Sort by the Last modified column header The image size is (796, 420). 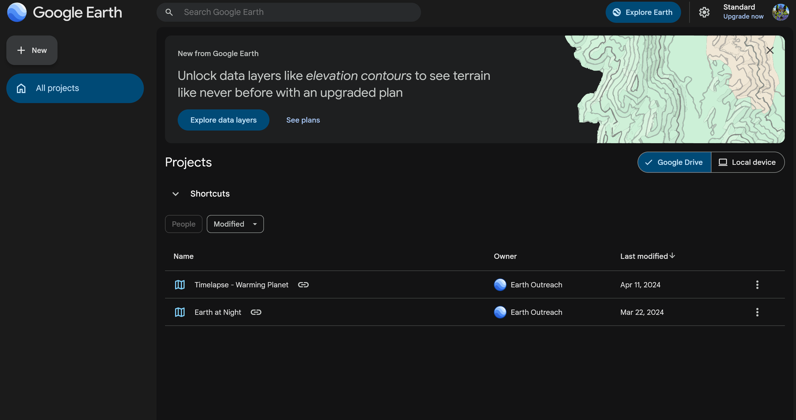click(644, 256)
